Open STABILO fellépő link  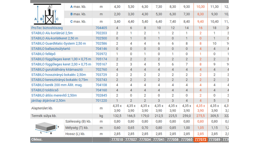[x=43, y=54]
